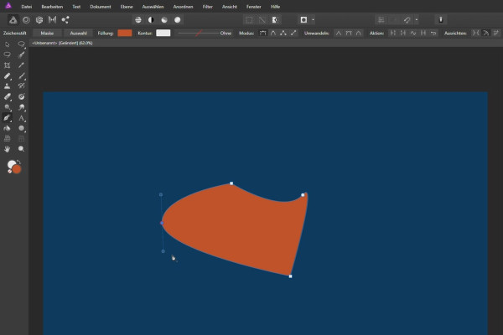Select the Colour Picker eyedropper tool
This screenshot has width=503, height=335.
22,65
